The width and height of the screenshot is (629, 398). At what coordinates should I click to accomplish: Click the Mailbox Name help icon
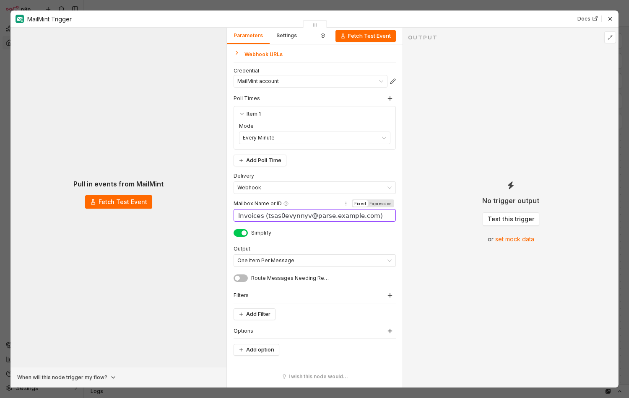pyautogui.click(x=286, y=204)
